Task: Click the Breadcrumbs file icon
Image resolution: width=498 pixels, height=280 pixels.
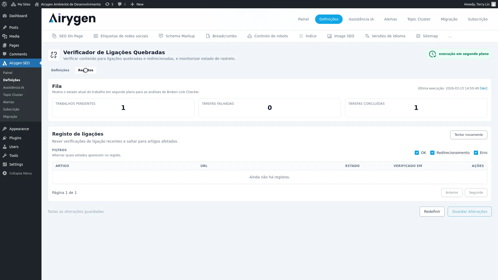Action: tap(208, 36)
